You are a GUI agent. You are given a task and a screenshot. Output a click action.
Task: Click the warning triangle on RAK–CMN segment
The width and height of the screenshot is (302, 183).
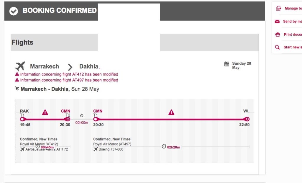45,112
